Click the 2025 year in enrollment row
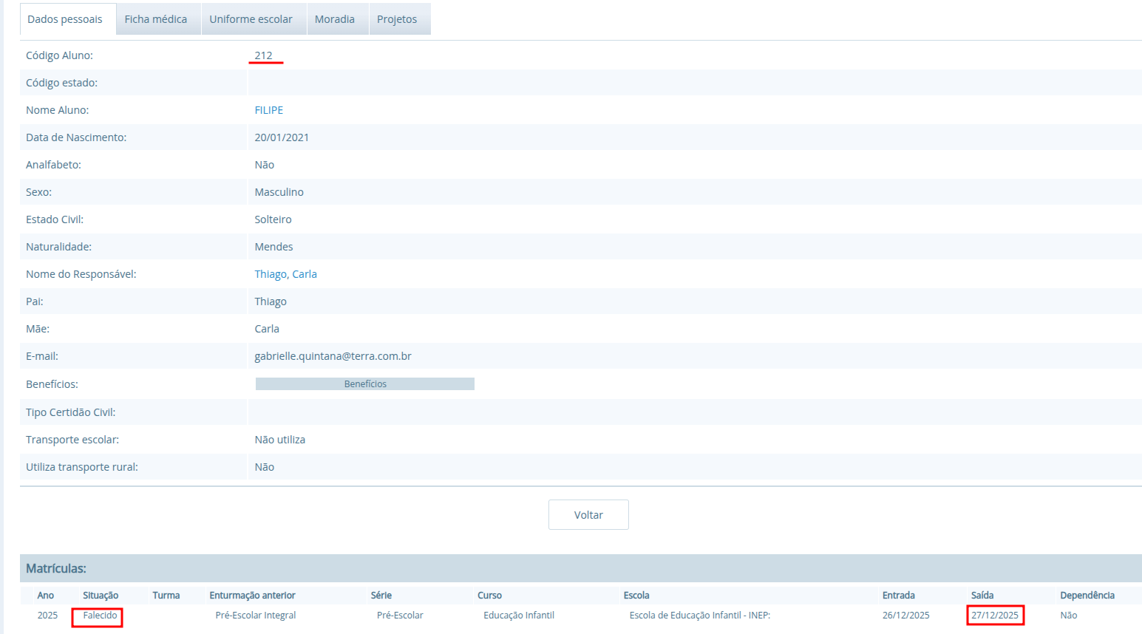The image size is (1142, 634). pos(47,616)
